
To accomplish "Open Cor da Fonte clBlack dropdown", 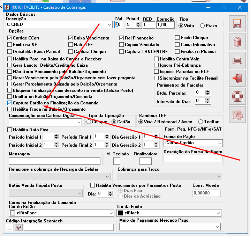I will [218, 213].
